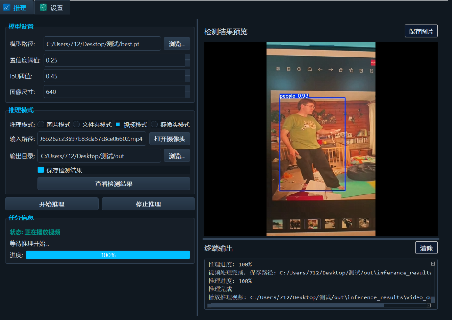This screenshot has width=452, height=320.
Task: Select the 图片模式 radio button
Action: [41, 124]
